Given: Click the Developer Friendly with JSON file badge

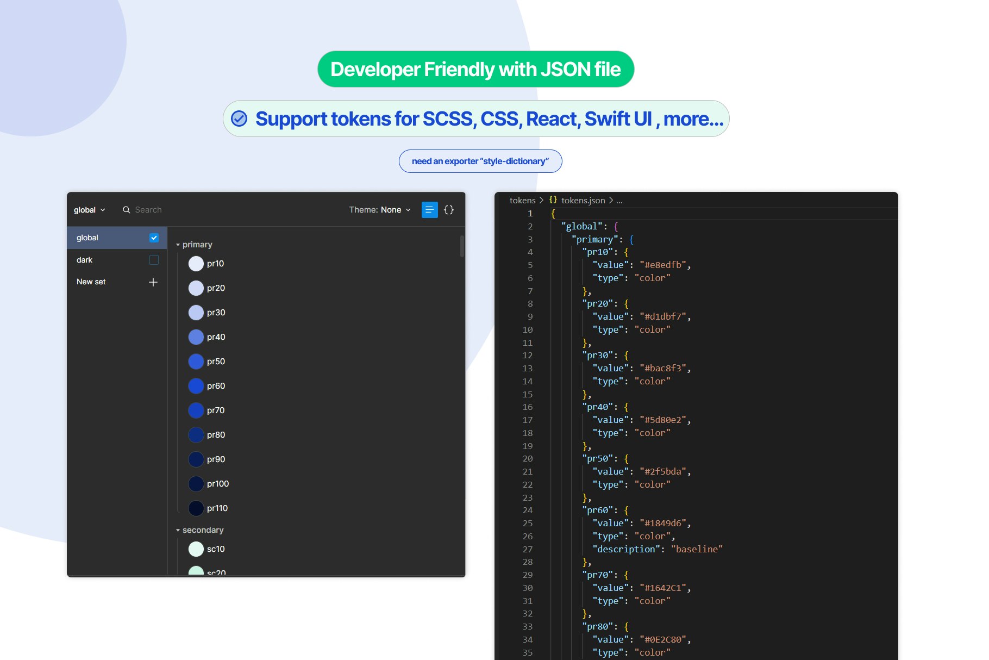Looking at the screenshot, I should click(x=475, y=69).
